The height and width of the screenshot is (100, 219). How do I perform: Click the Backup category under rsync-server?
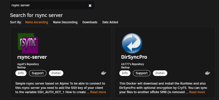pyautogui.click(x=21, y=67)
